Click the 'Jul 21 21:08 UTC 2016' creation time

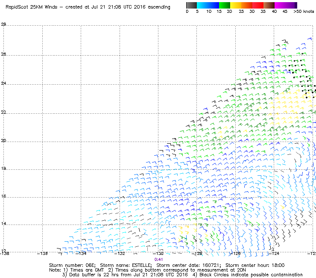pyautogui.click(x=118, y=7)
